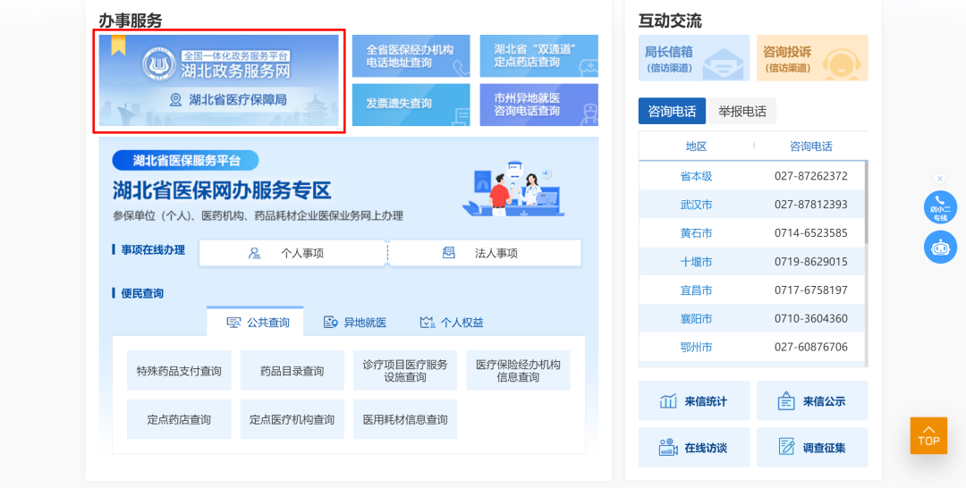
Task: Open 市州异地就医咨询电话查询 tile
Action: (539, 105)
